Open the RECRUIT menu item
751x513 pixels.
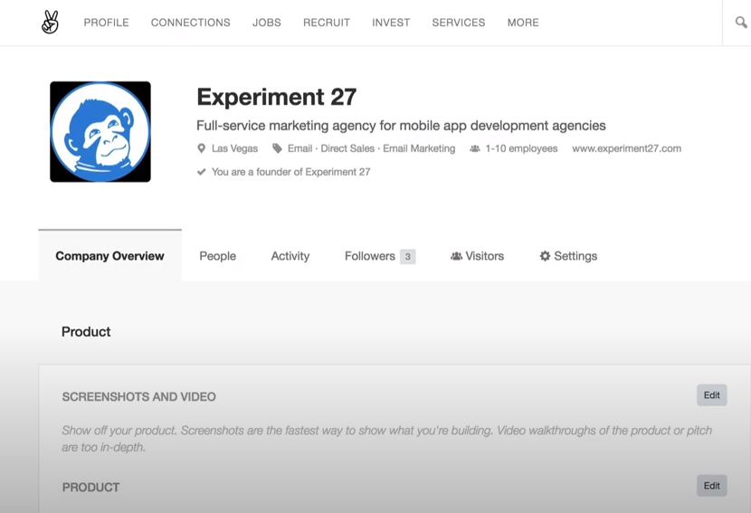pyautogui.click(x=327, y=23)
